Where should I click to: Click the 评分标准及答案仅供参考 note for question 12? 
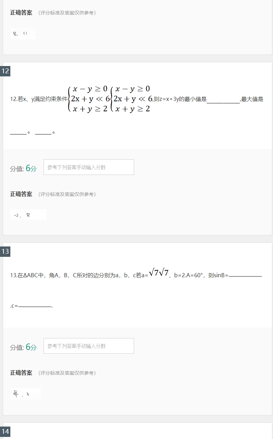coord(68,194)
